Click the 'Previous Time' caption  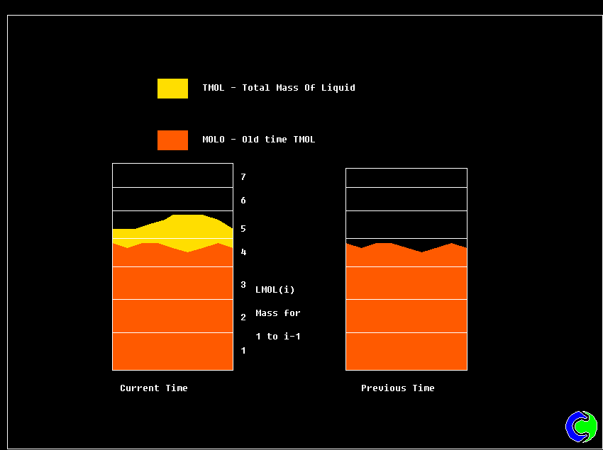point(397,388)
